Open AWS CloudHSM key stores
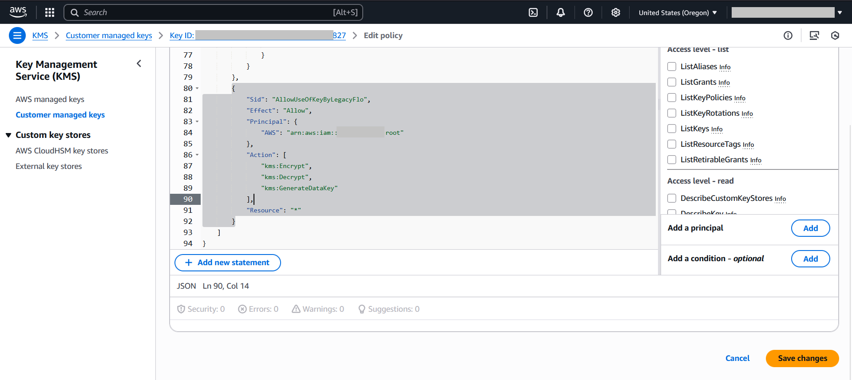Viewport: 852px width, 380px height. pyautogui.click(x=62, y=151)
